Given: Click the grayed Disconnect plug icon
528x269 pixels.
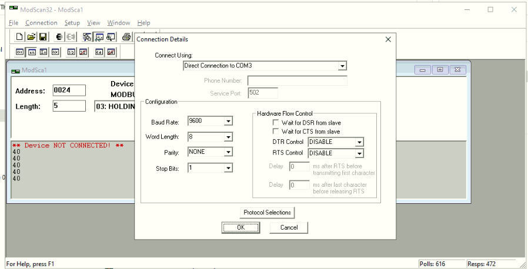Looking at the screenshot, I should [x=71, y=36].
